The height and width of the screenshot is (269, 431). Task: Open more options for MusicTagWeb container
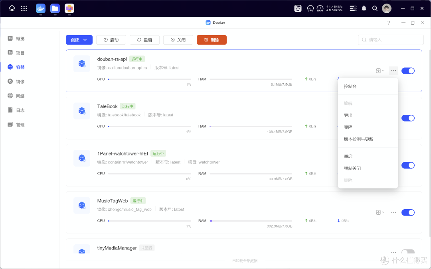click(393, 212)
